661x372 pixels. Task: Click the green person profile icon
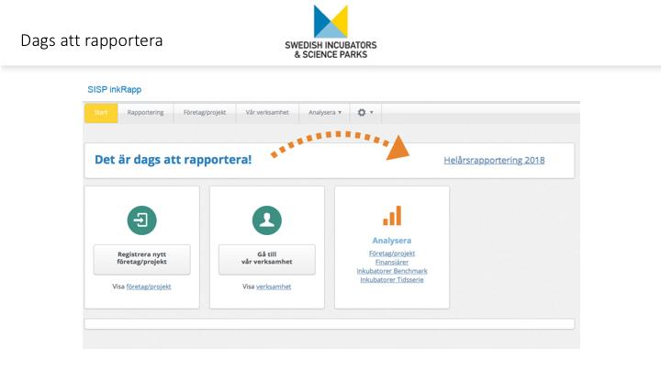[267, 220]
